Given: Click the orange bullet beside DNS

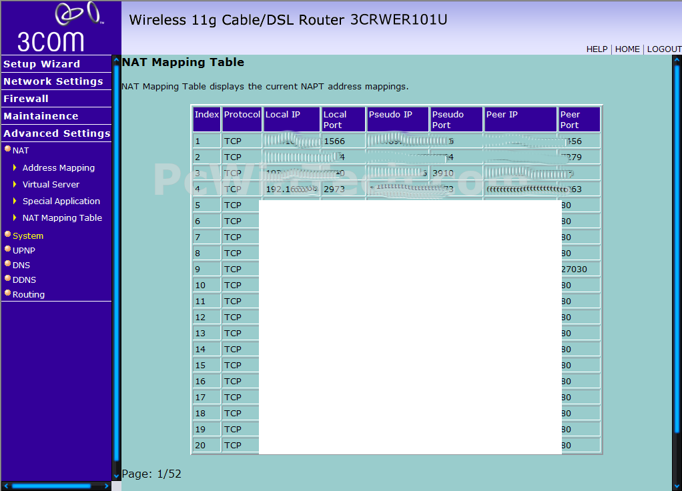Looking at the screenshot, I should [x=7, y=264].
